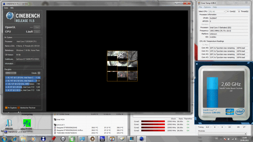This screenshot has height=142, width=253.
Task: Open Windows Media Player from the taskbar
Action: point(33,139)
